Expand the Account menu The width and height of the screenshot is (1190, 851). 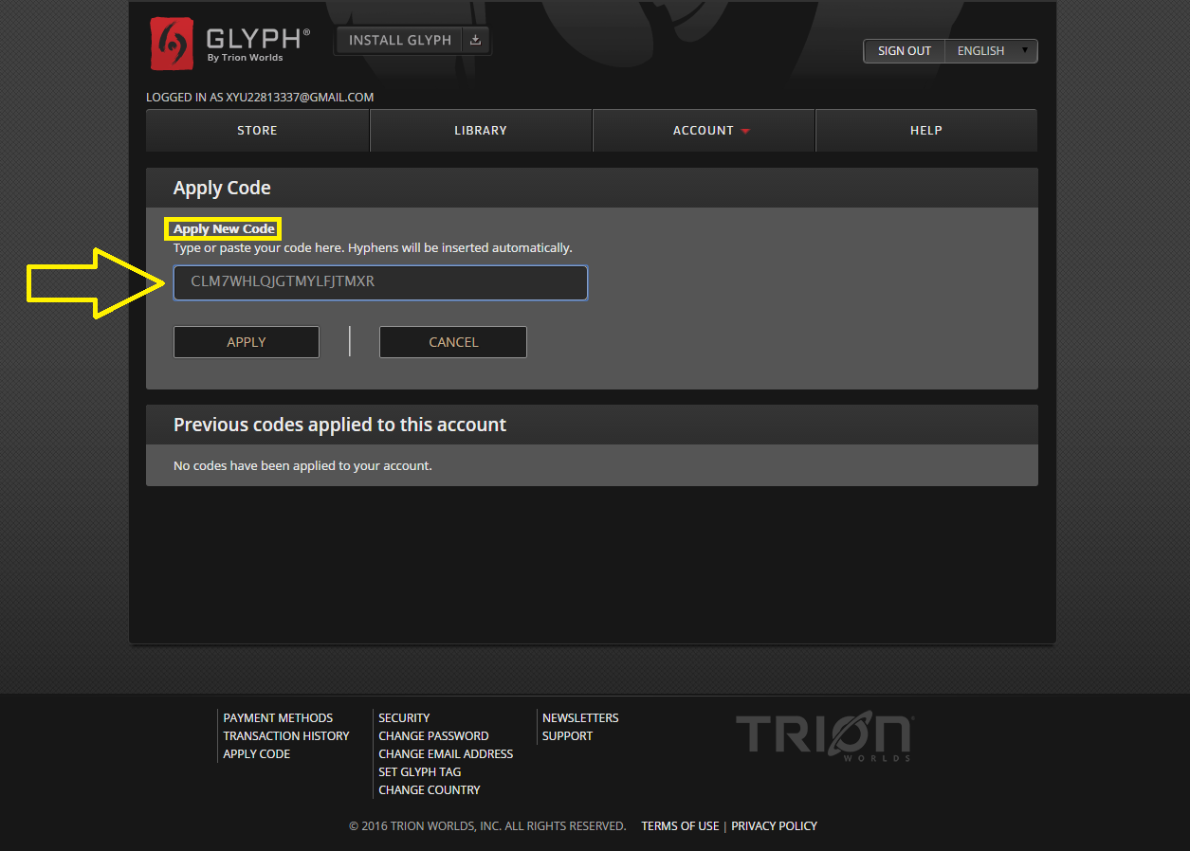pos(704,131)
